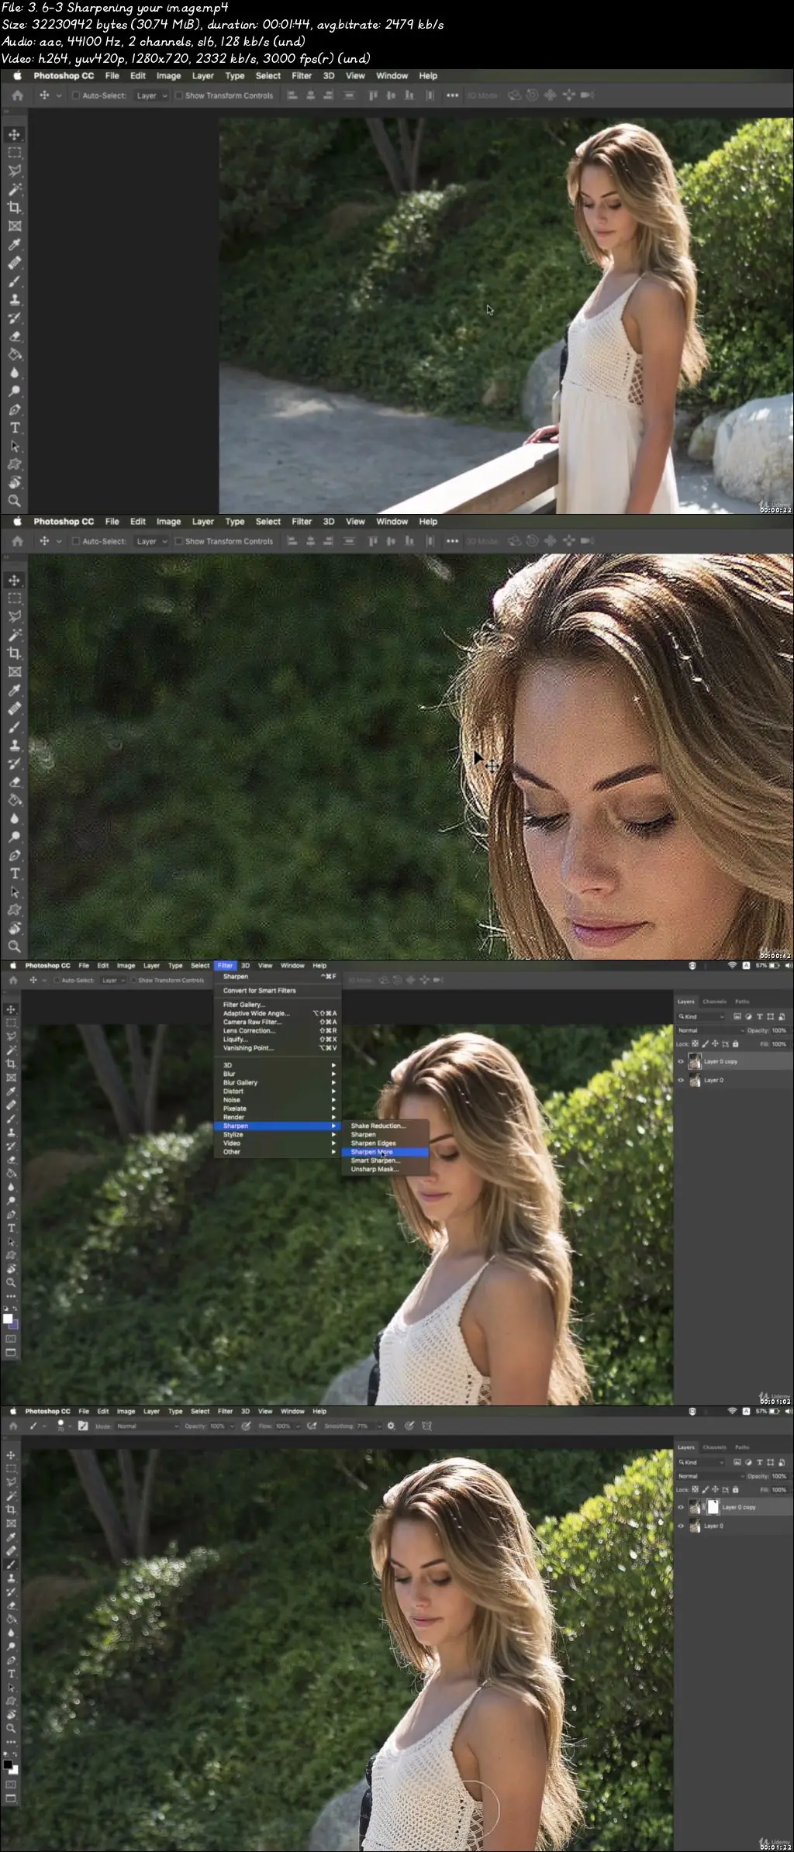
Task: Open brush settings gear icon in the 00:01:22 frame
Action: 391,1426
